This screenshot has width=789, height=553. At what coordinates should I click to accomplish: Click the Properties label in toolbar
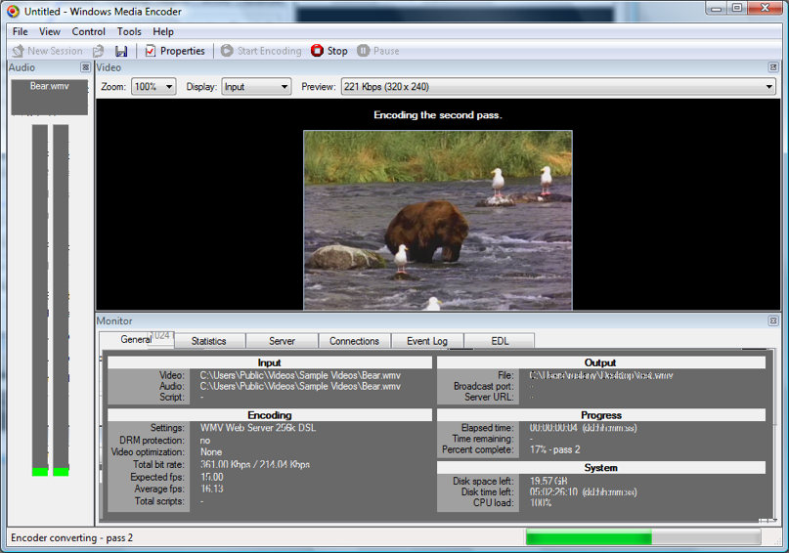(183, 51)
